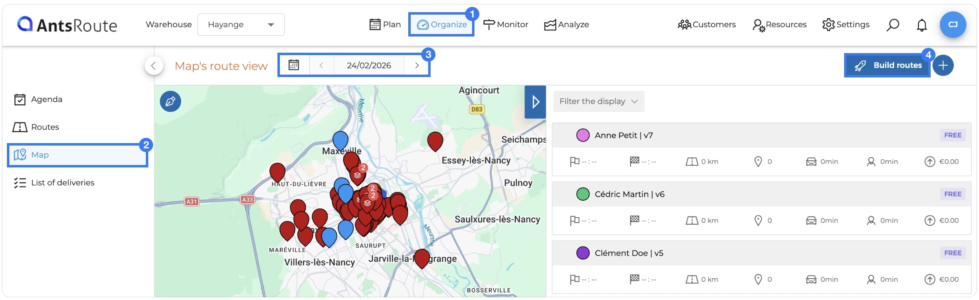Screen dimensions: 979x300
Task: Open Resources section
Action: coord(779,25)
